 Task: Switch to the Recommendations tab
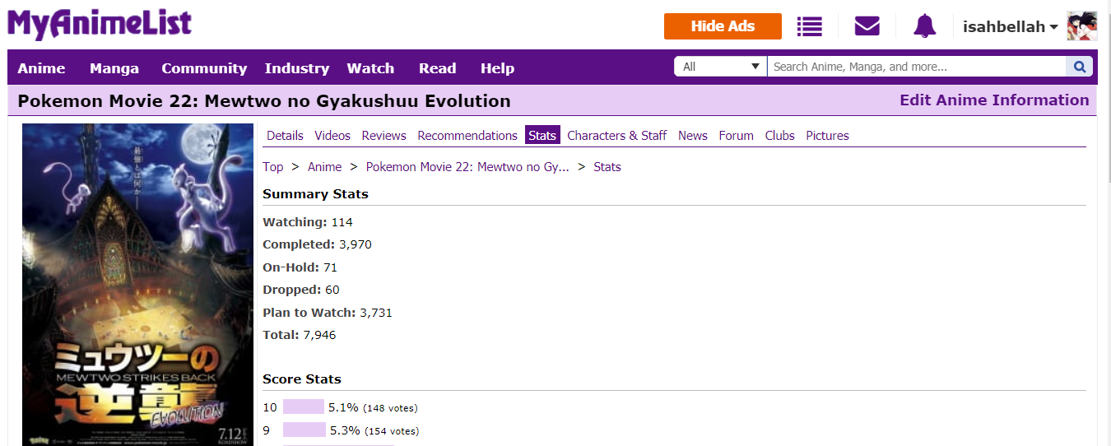pos(467,135)
